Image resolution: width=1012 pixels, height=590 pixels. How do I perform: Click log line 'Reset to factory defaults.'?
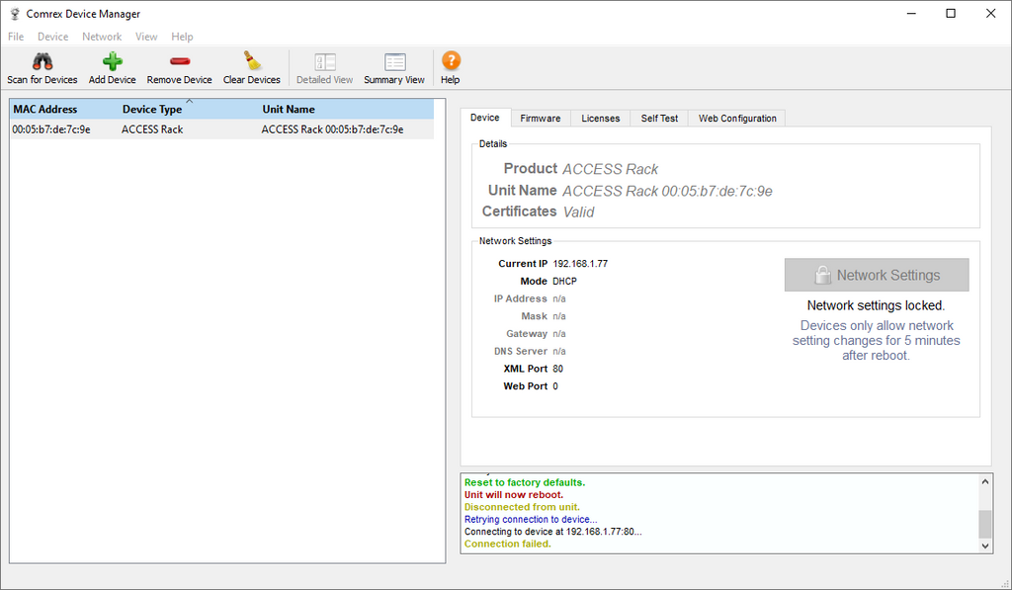(525, 482)
